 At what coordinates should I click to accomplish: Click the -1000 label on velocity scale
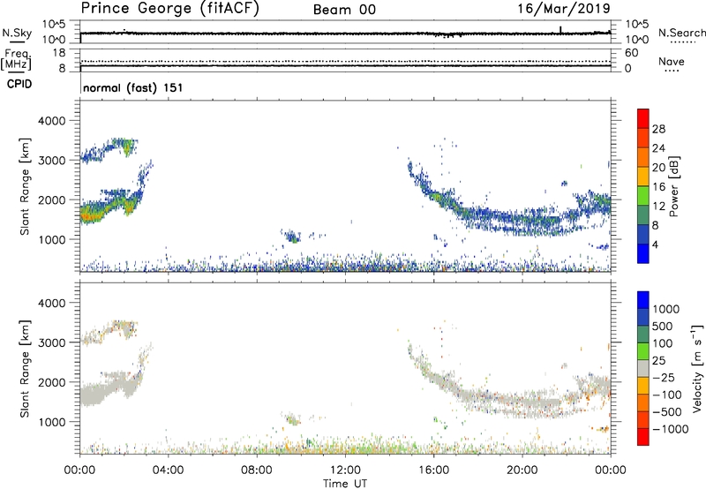[671, 429]
